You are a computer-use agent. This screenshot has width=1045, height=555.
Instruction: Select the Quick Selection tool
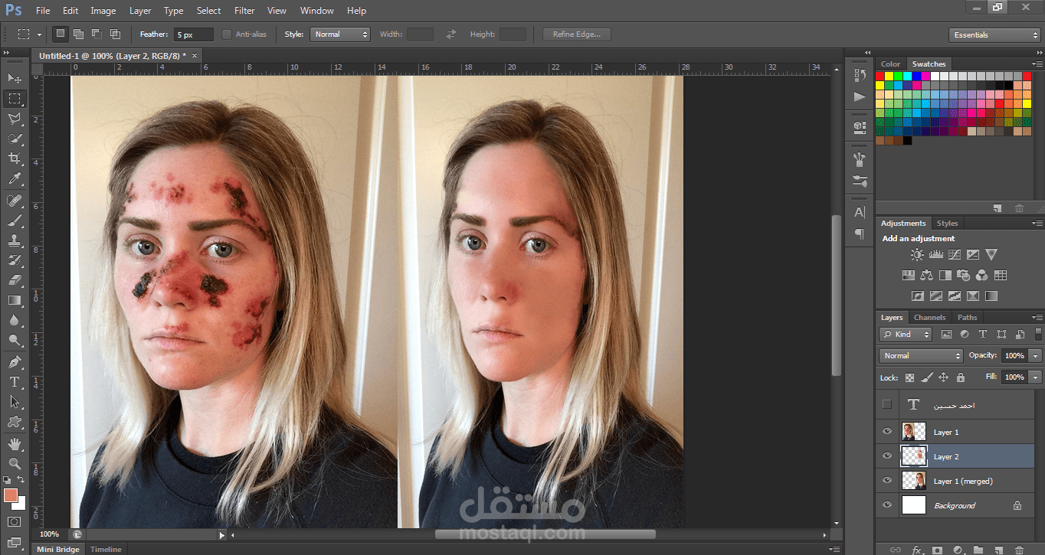15,139
